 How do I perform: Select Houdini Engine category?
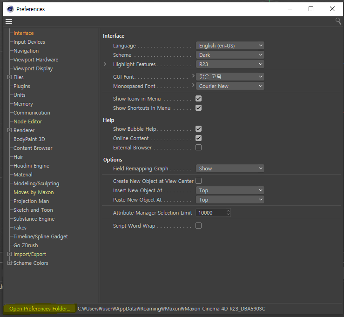[31, 166]
